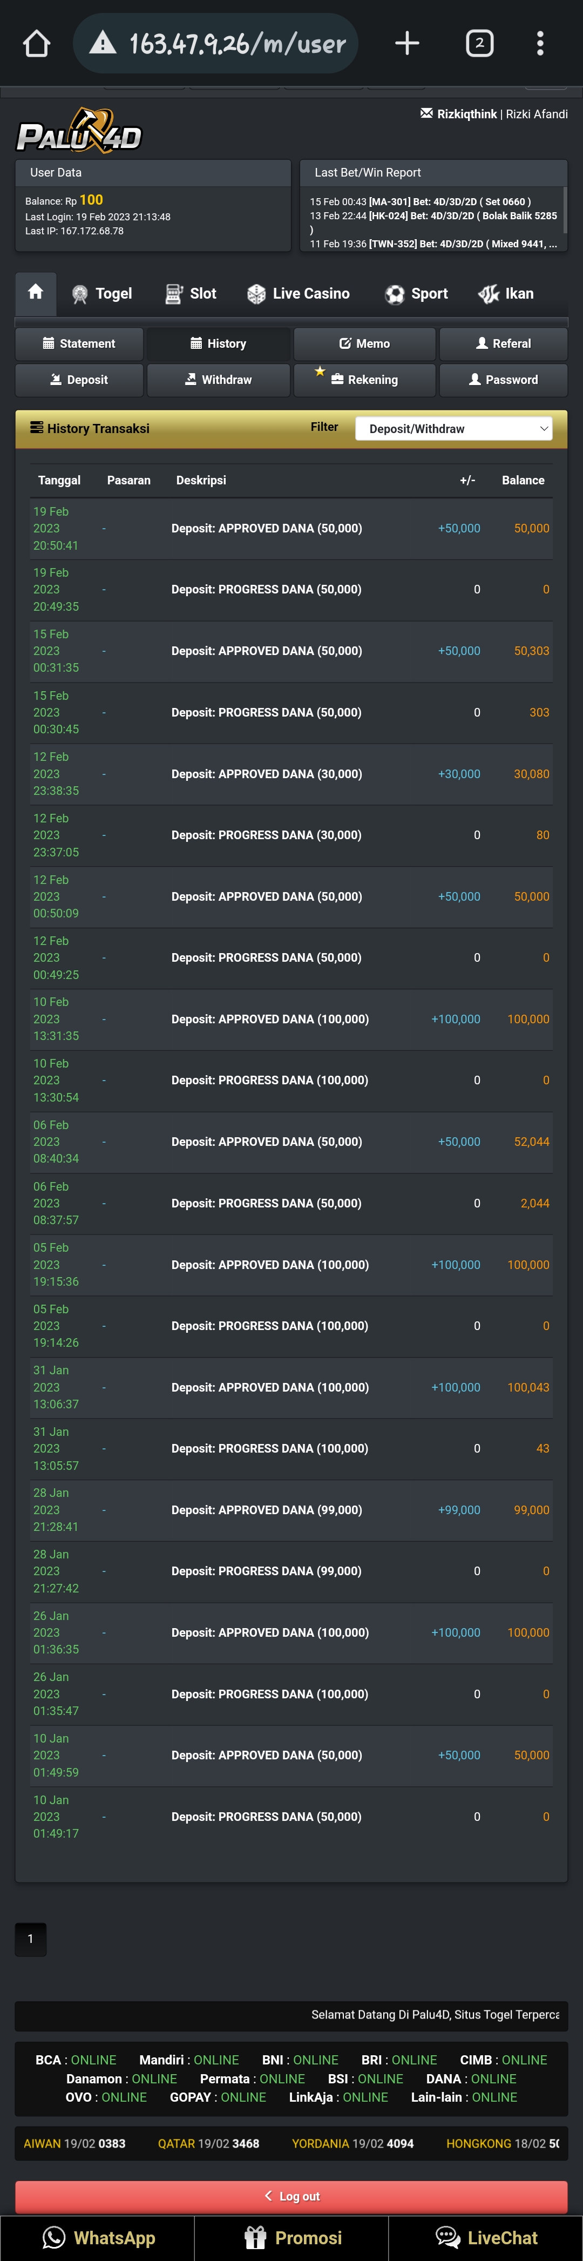Expand the Deposit/Withdraw filter dropdown
Viewport: 583px width, 2261px height.
[453, 428]
